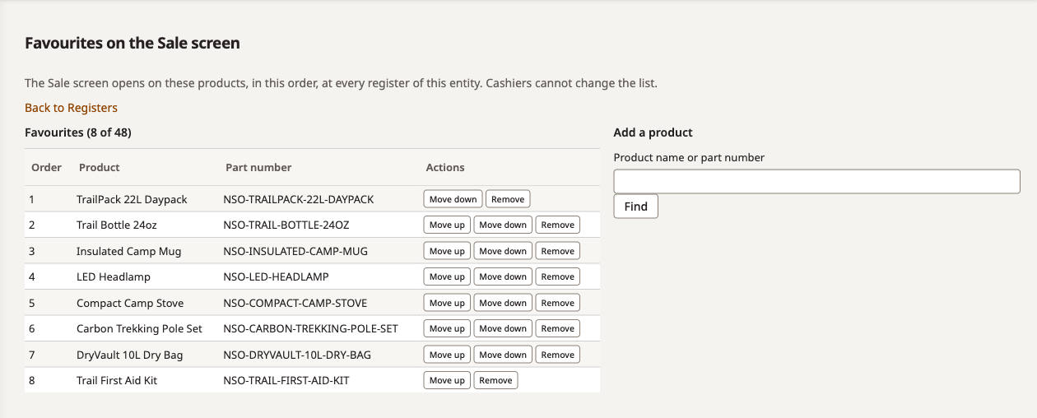Select the Compact Camp Stove product name
Screen dimensions: 1037x418
pyautogui.click(x=130, y=303)
